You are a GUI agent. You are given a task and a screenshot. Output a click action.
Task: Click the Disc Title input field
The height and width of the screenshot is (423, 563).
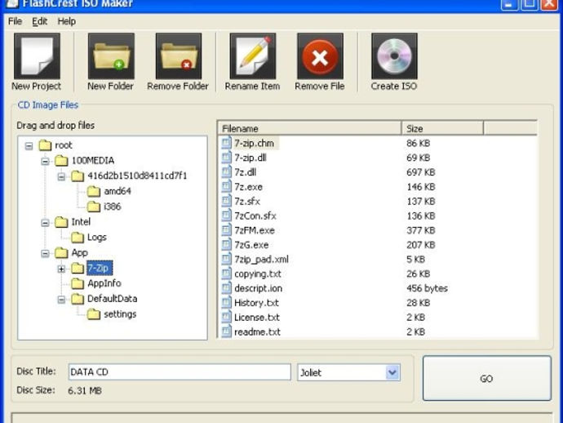(x=180, y=372)
